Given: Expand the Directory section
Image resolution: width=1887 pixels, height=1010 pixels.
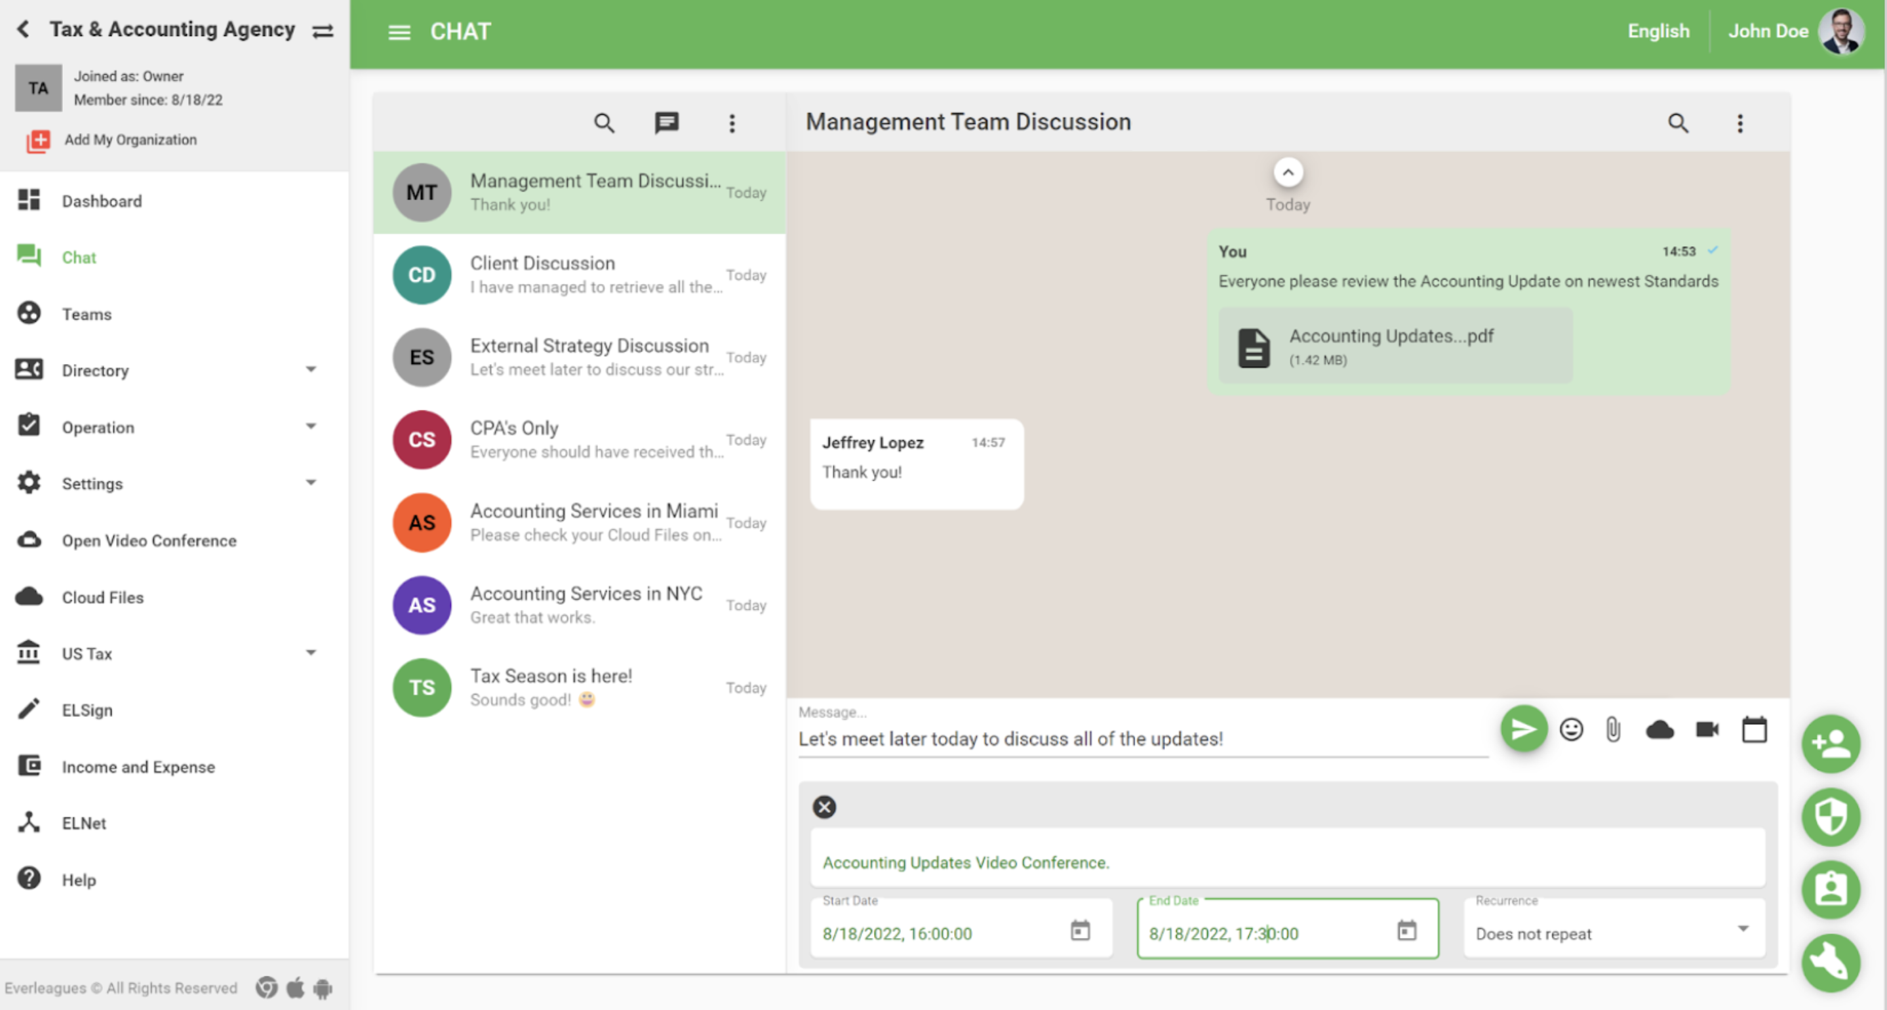Looking at the screenshot, I should click(x=311, y=369).
